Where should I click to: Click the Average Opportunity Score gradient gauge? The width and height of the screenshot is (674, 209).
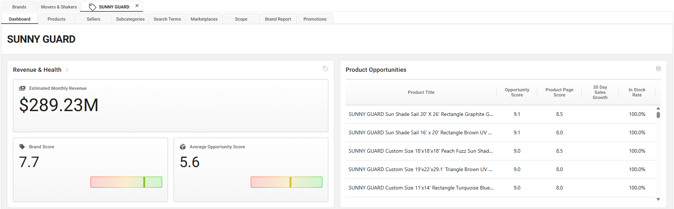[x=287, y=182]
